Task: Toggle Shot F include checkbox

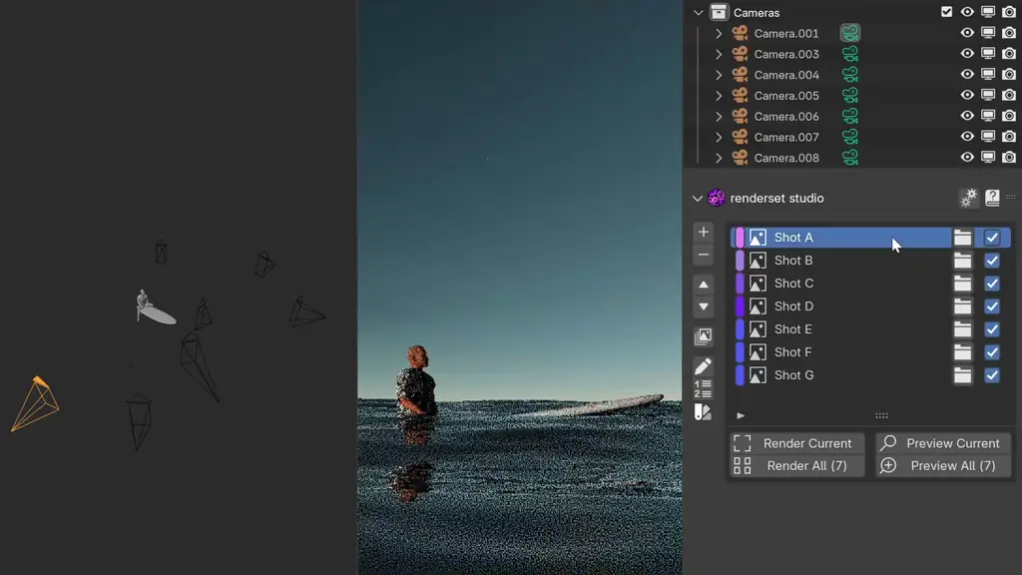Action: coord(992,352)
